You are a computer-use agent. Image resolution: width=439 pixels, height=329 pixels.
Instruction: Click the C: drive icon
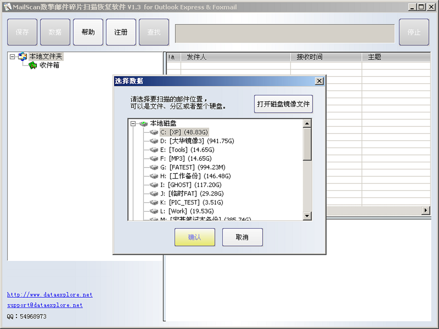pyautogui.click(x=154, y=132)
